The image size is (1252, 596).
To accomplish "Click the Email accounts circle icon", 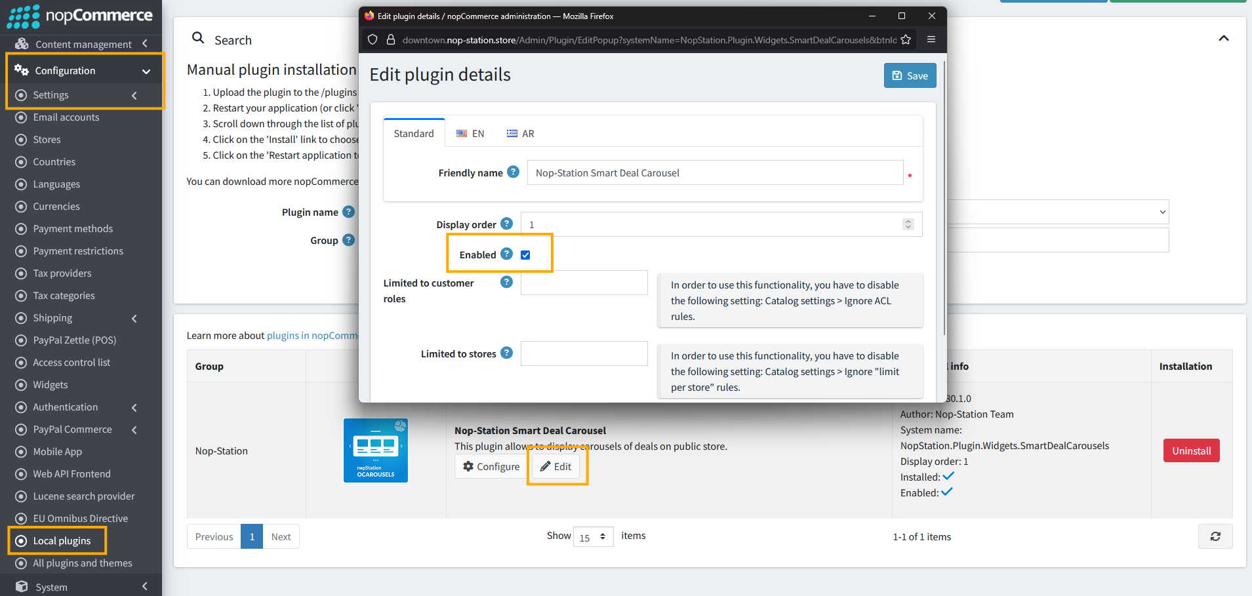I will [21, 117].
